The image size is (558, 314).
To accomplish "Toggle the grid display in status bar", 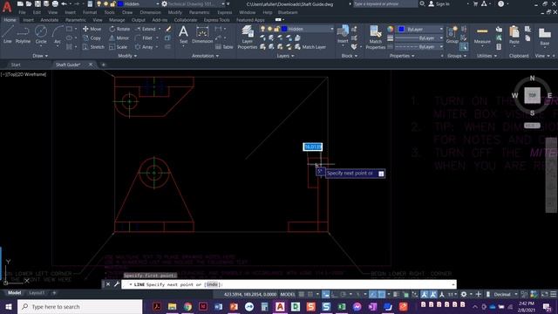I will pos(302,295).
